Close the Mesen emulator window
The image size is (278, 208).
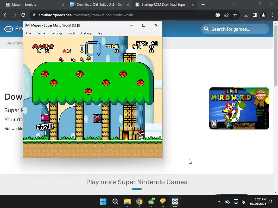point(156,25)
